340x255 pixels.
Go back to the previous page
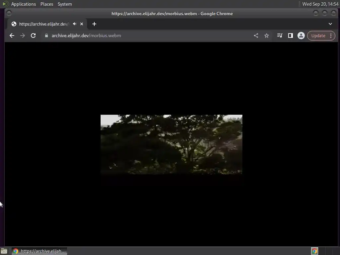(x=12, y=36)
